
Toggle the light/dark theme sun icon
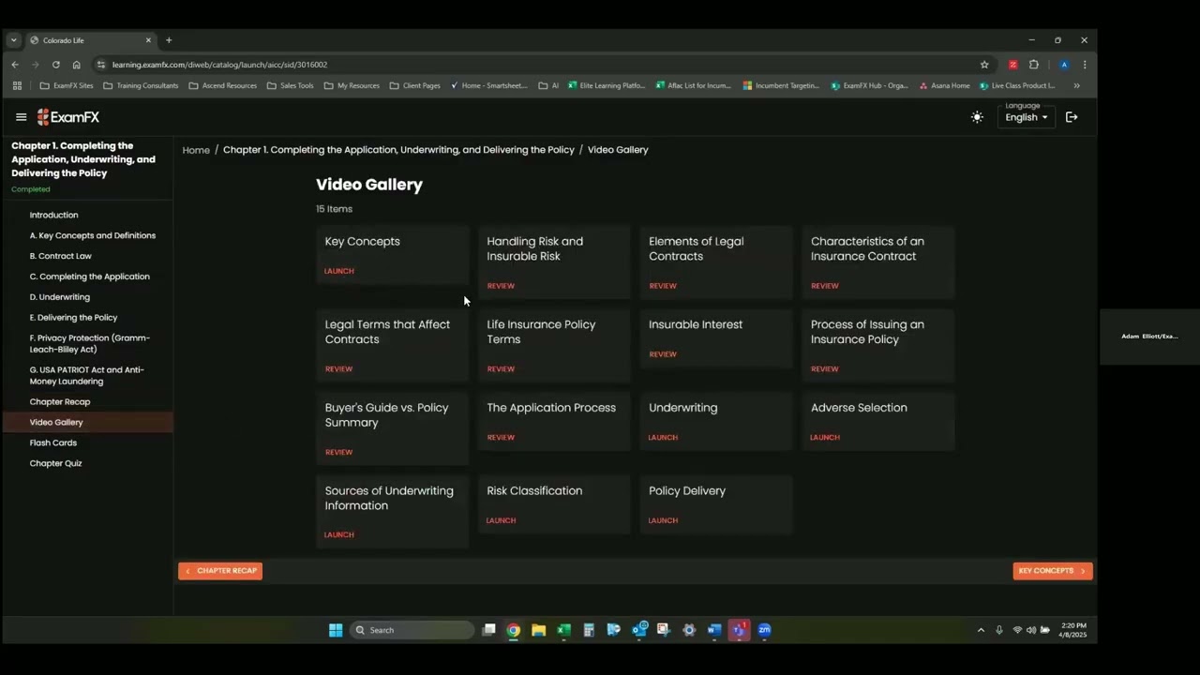977,117
